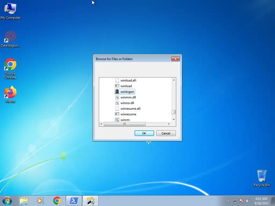
Task: Select the highlighted winlogon item label
Action: tap(127, 92)
